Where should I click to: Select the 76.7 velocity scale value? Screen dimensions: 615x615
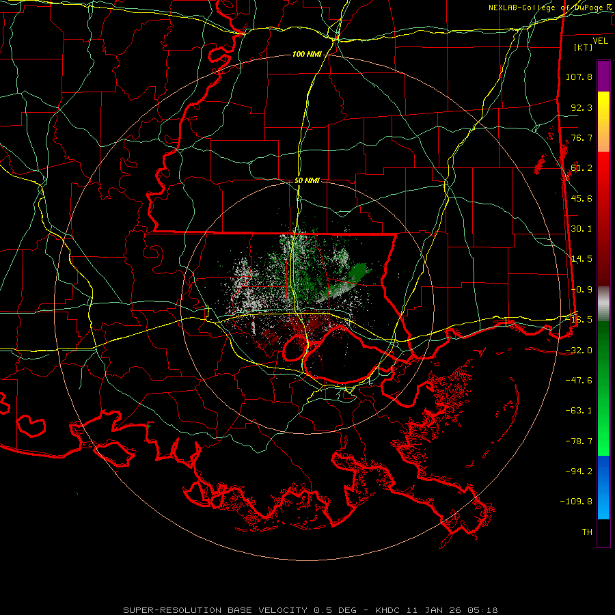coord(582,137)
